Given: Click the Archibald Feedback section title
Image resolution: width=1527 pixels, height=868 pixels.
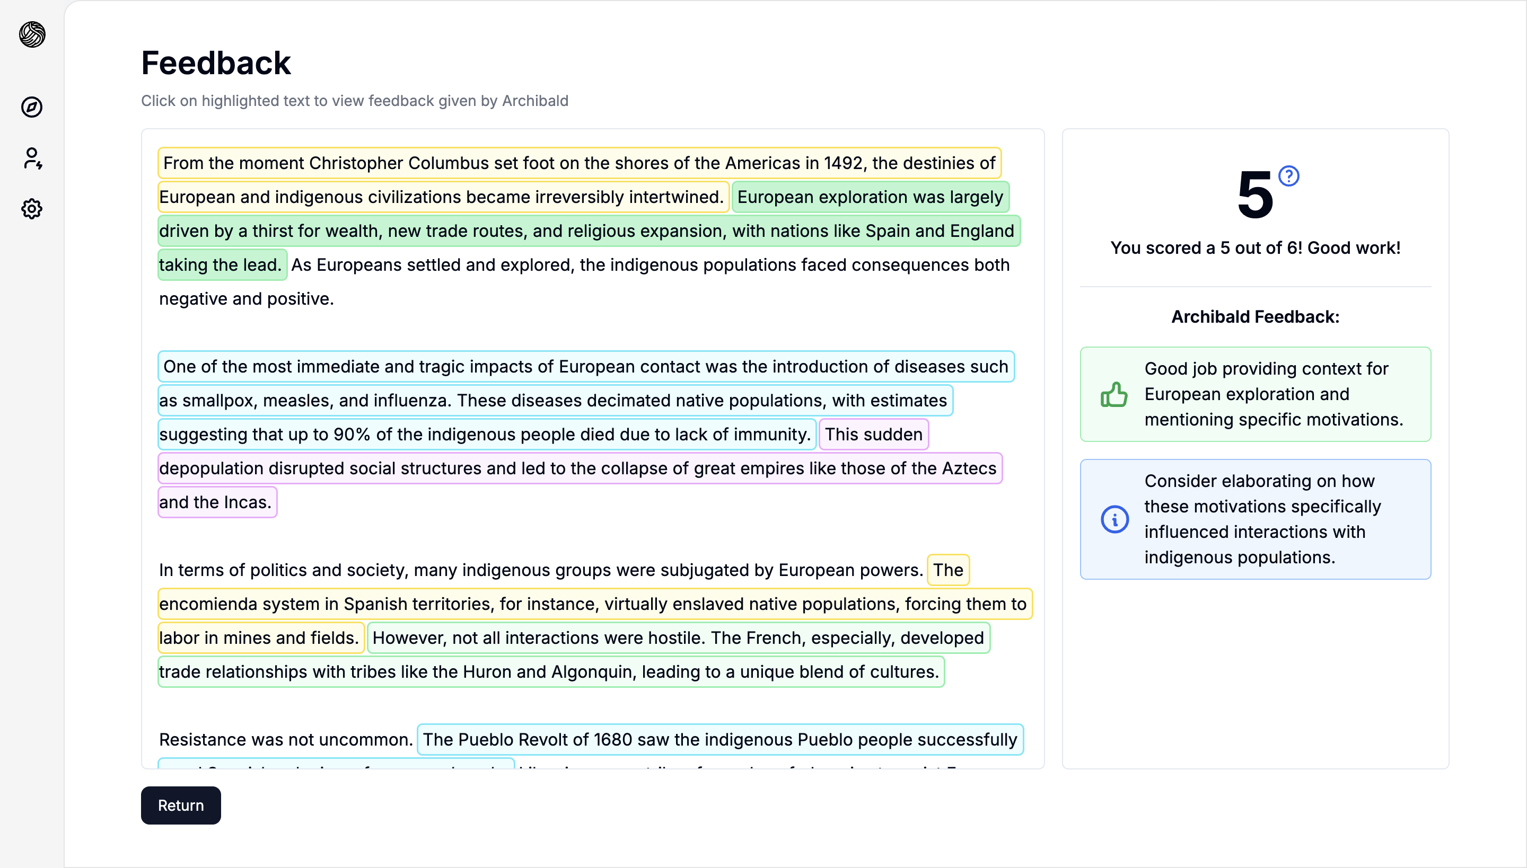Looking at the screenshot, I should tap(1255, 316).
